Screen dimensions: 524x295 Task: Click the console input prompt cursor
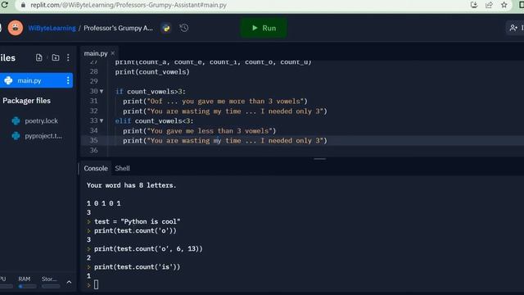[97, 284]
